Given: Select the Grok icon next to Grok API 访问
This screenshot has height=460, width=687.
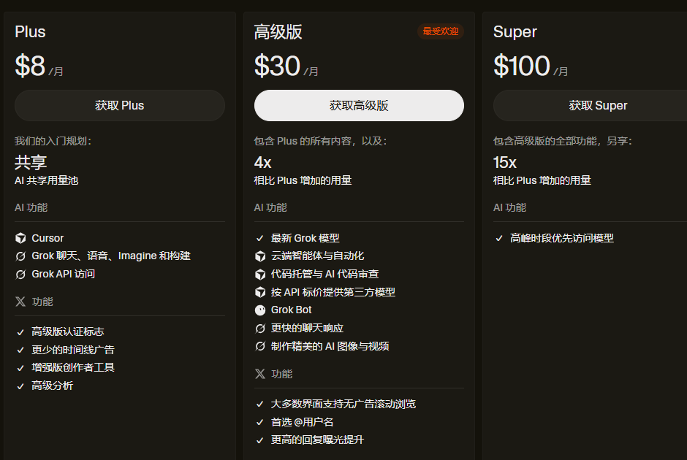Looking at the screenshot, I should [x=20, y=275].
